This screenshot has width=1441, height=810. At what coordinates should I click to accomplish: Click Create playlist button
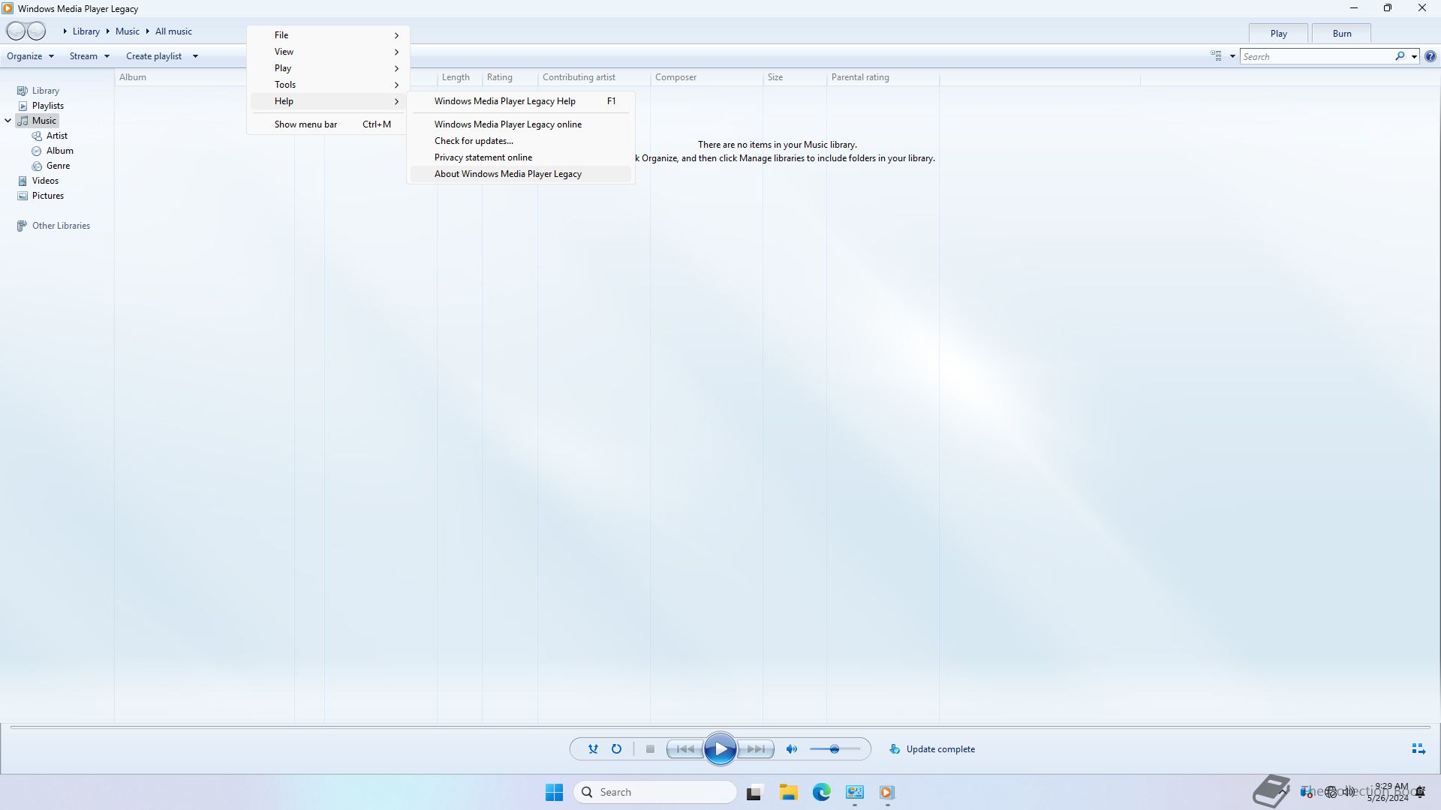pyautogui.click(x=154, y=56)
